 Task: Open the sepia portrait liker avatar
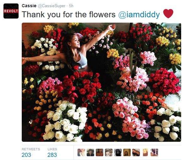pyautogui.click(x=127, y=152)
